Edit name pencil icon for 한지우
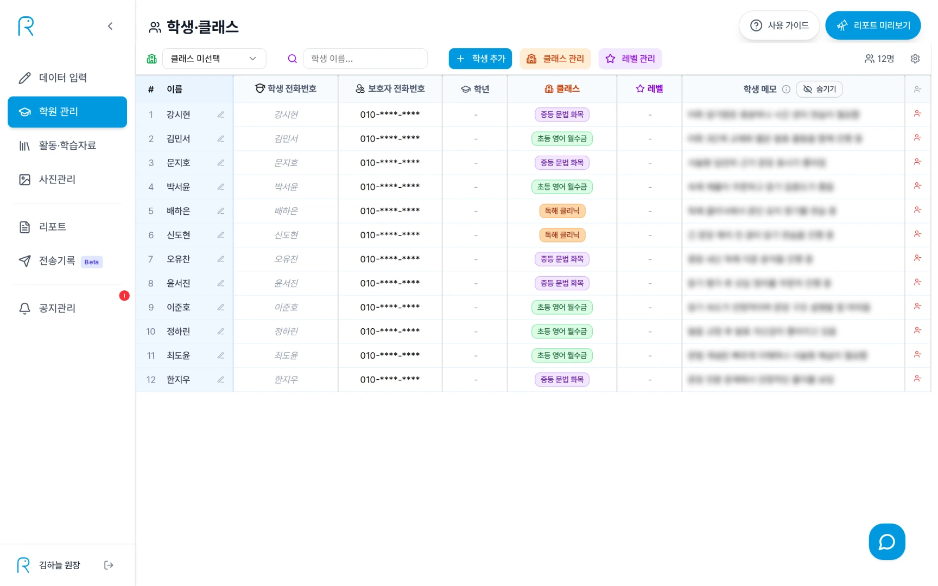Screen dimensions: 938x586 (x=221, y=380)
